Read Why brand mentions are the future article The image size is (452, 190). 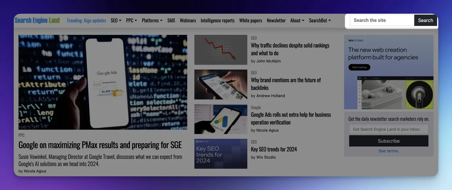coord(286,84)
